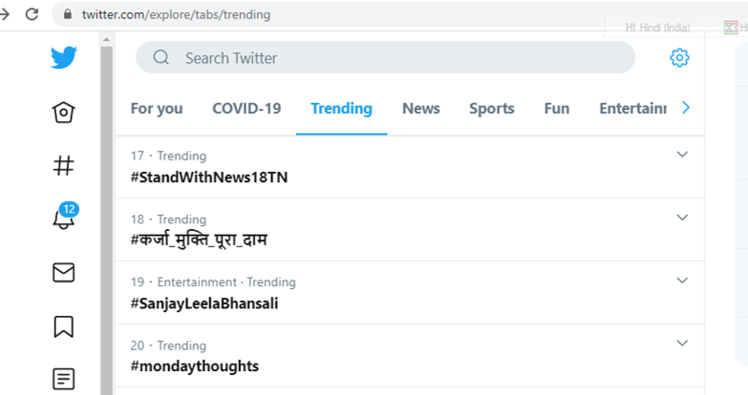Select the Sports tab

pyautogui.click(x=491, y=109)
